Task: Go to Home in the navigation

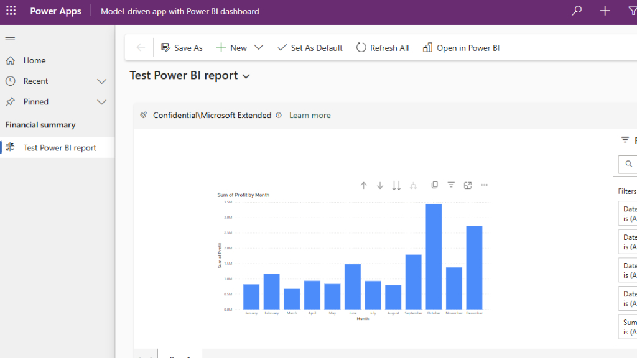Action: (x=34, y=60)
